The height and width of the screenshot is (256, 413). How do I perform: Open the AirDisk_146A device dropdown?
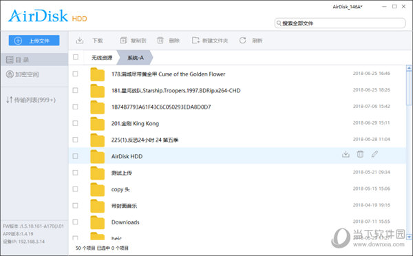348,7
